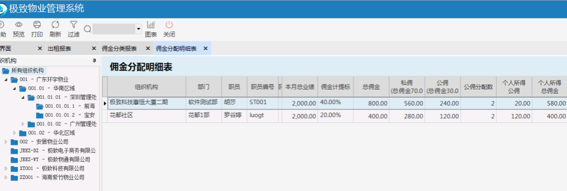Open the search box dropdown arrow
This screenshot has width=567, height=191.
(x=138, y=29)
